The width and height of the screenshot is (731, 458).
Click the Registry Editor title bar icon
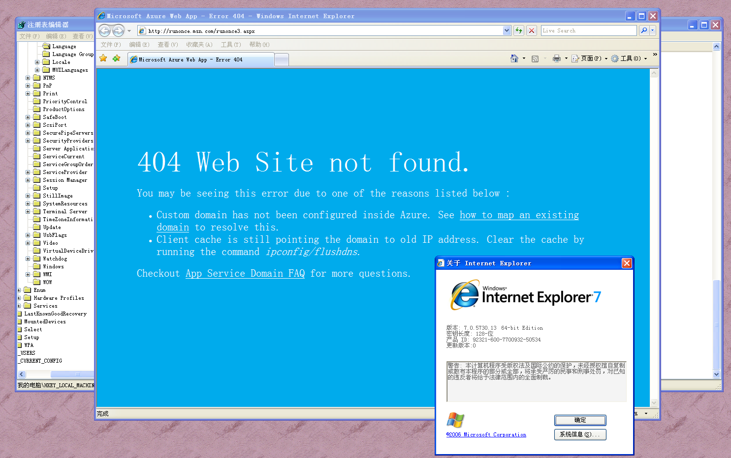click(21, 25)
